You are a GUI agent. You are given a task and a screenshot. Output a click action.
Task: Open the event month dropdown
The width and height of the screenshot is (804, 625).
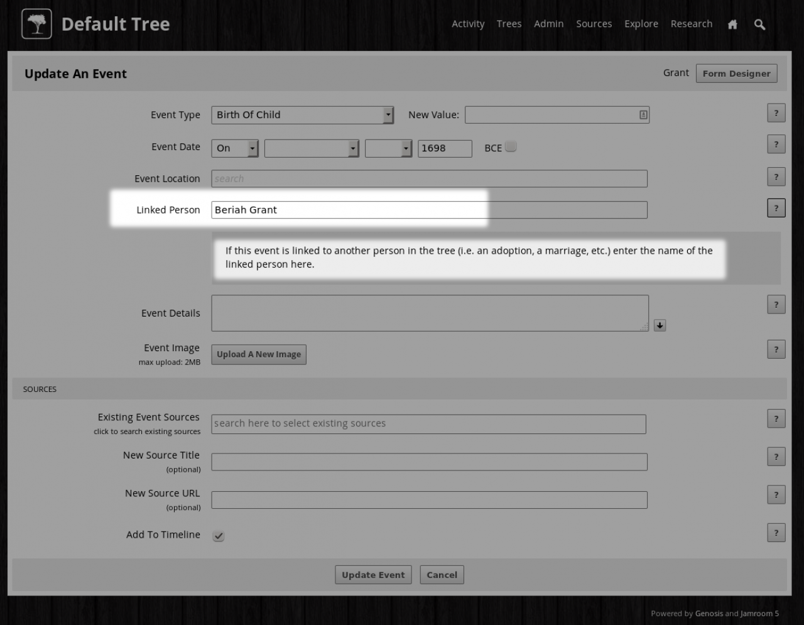[x=312, y=148]
